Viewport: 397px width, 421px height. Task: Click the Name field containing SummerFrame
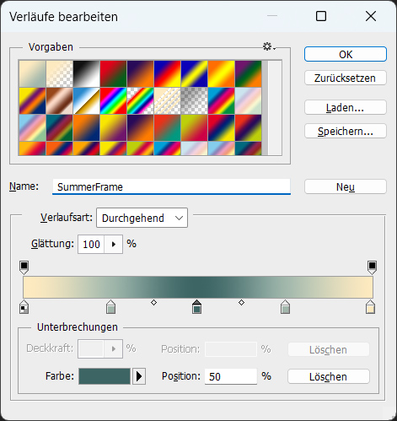tap(171, 186)
